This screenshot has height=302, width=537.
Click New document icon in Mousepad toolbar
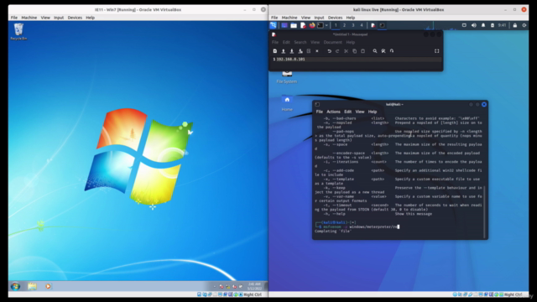click(274, 51)
